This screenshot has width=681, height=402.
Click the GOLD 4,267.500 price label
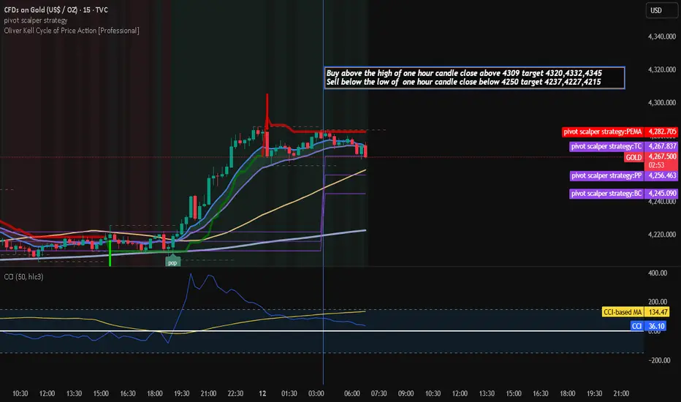tap(650, 157)
